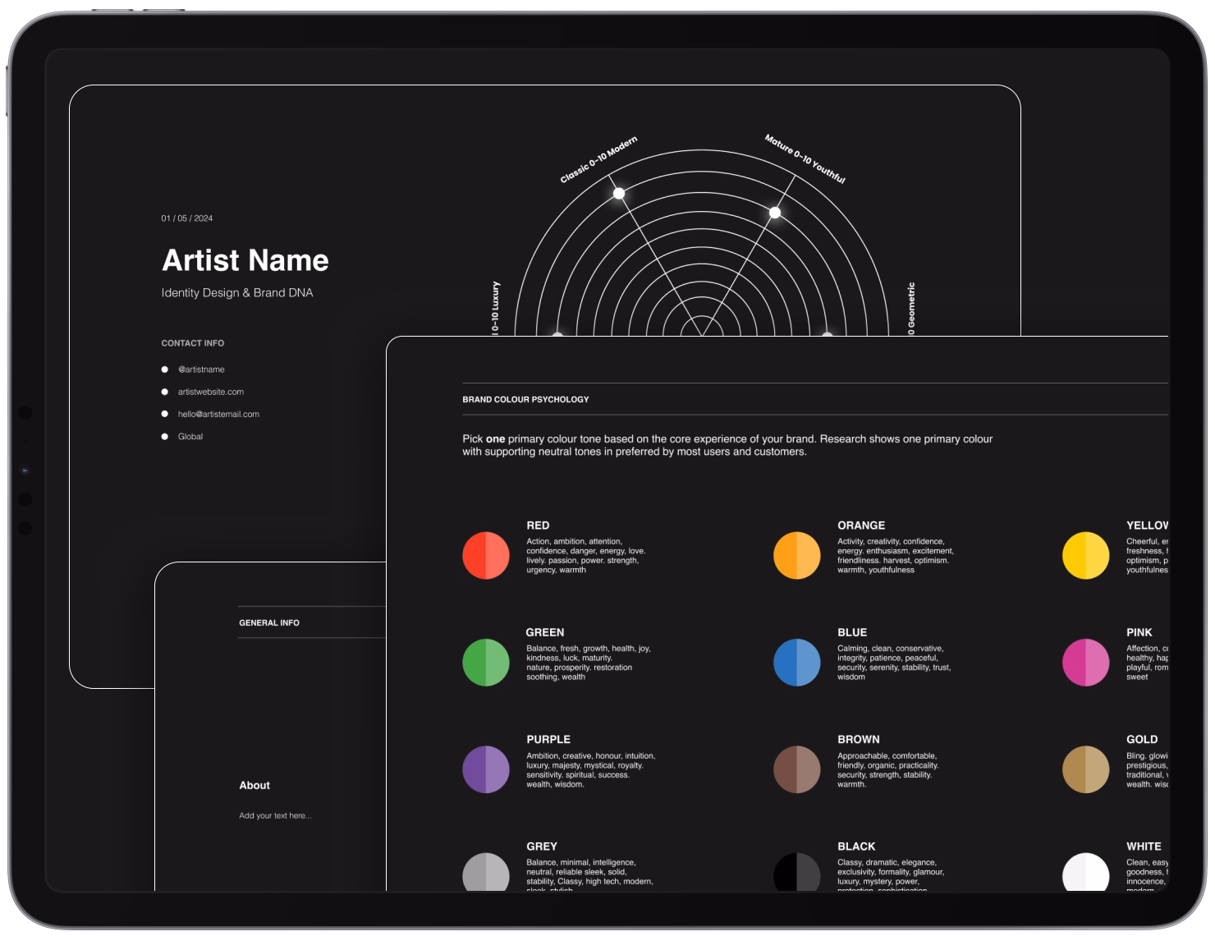Click the Mature 0–10 Youthful slider dot

click(x=775, y=213)
